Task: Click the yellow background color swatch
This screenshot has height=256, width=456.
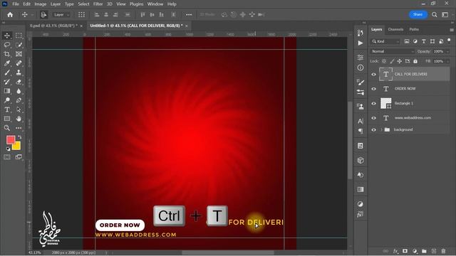Action: 17,146
